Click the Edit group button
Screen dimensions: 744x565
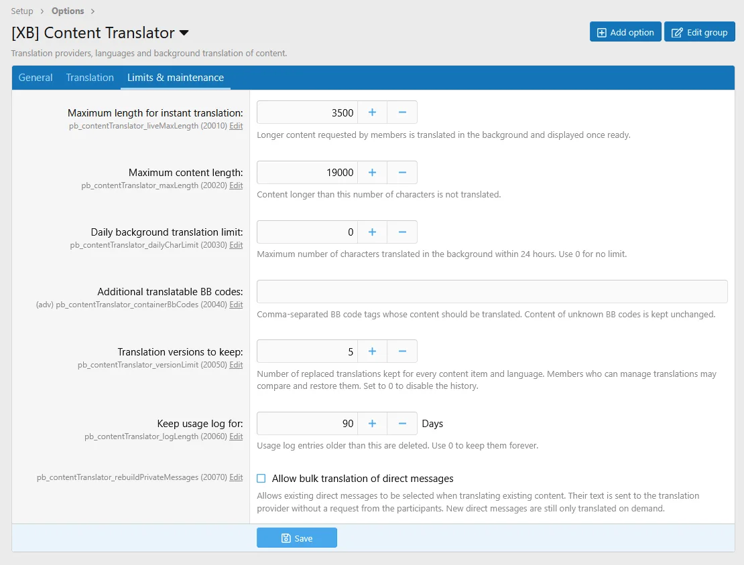pos(699,31)
